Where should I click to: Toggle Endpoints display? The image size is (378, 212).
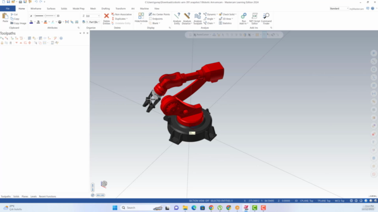[x=156, y=19]
